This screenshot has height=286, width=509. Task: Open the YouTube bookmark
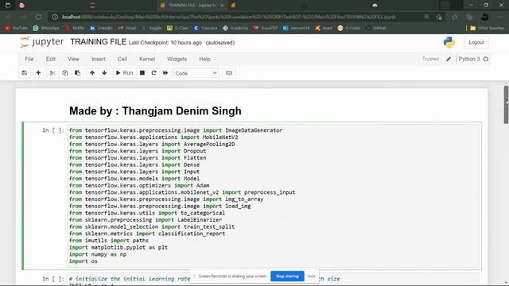(16, 29)
